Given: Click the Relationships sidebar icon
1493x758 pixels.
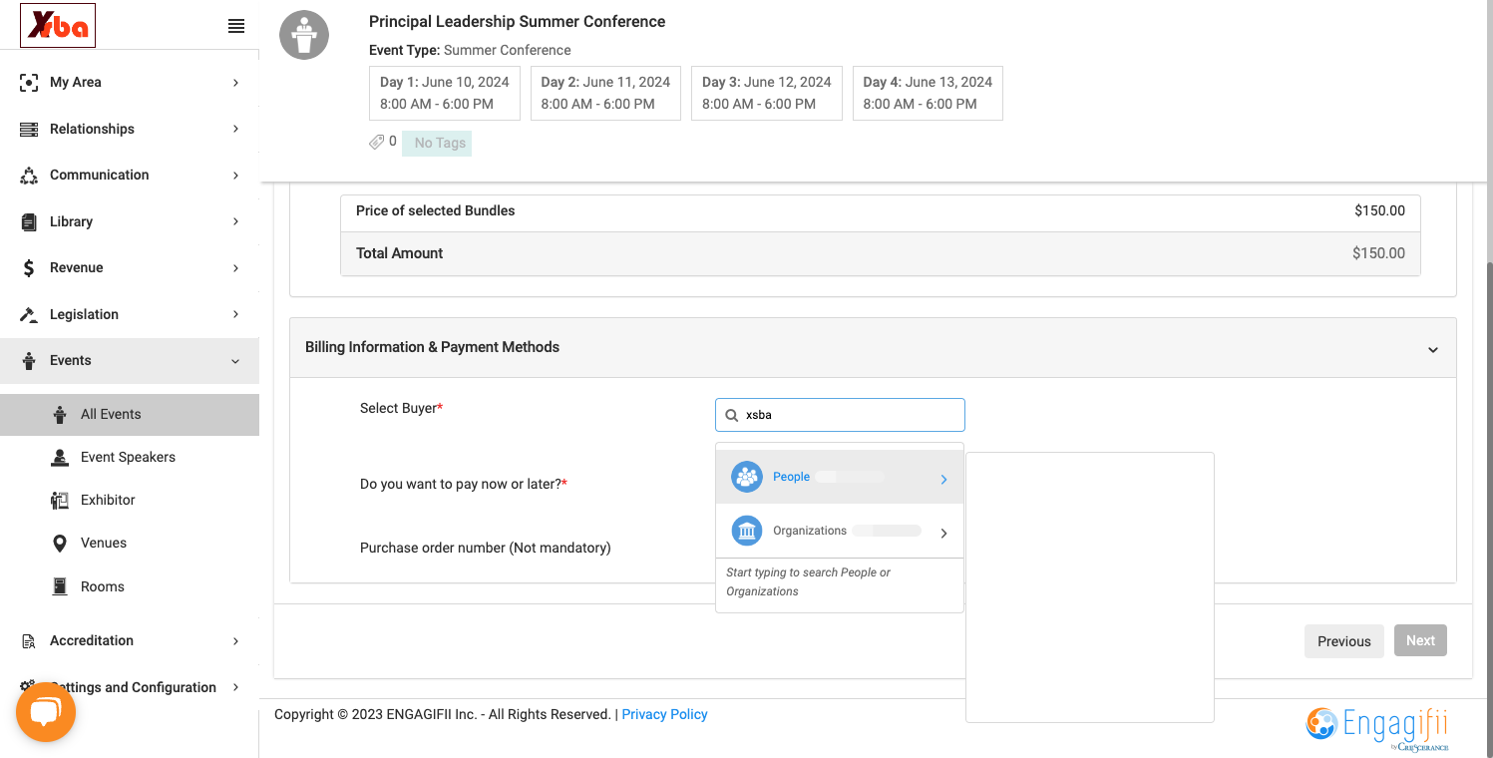Looking at the screenshot, I should pos(29,129).
